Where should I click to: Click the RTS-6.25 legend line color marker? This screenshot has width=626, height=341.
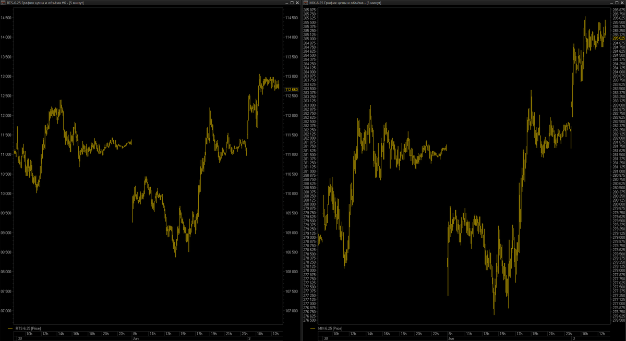10,328
